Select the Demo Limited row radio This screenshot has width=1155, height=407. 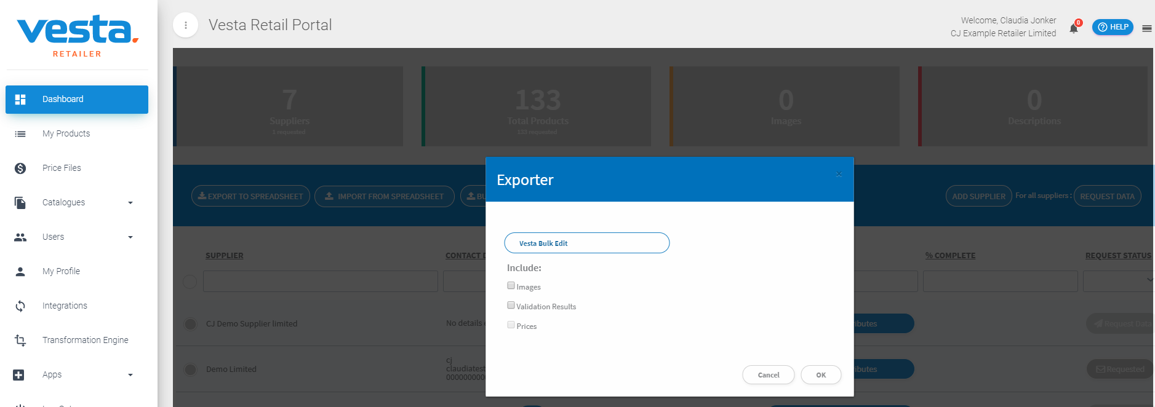191,369
